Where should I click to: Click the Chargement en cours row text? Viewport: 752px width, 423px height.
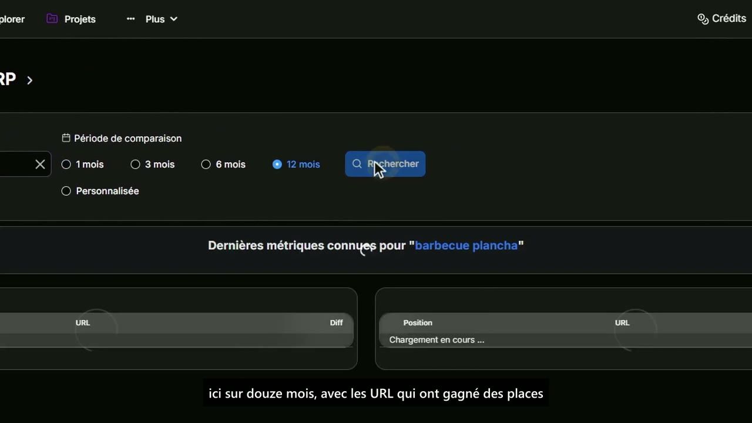point(437,340)
